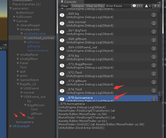166x138 pixels.
Task: Click count badge on ..566:normal log
Action: pyautogui.click(x=154, y=24)
